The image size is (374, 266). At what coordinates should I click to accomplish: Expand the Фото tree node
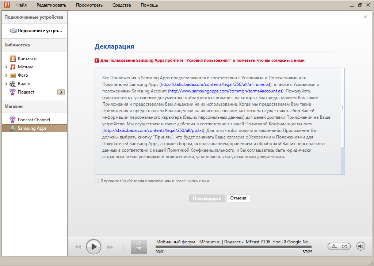tap(6, 75)
